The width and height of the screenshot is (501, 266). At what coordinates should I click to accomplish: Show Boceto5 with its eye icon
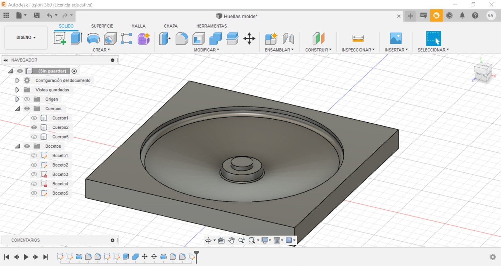coord(34,193)
